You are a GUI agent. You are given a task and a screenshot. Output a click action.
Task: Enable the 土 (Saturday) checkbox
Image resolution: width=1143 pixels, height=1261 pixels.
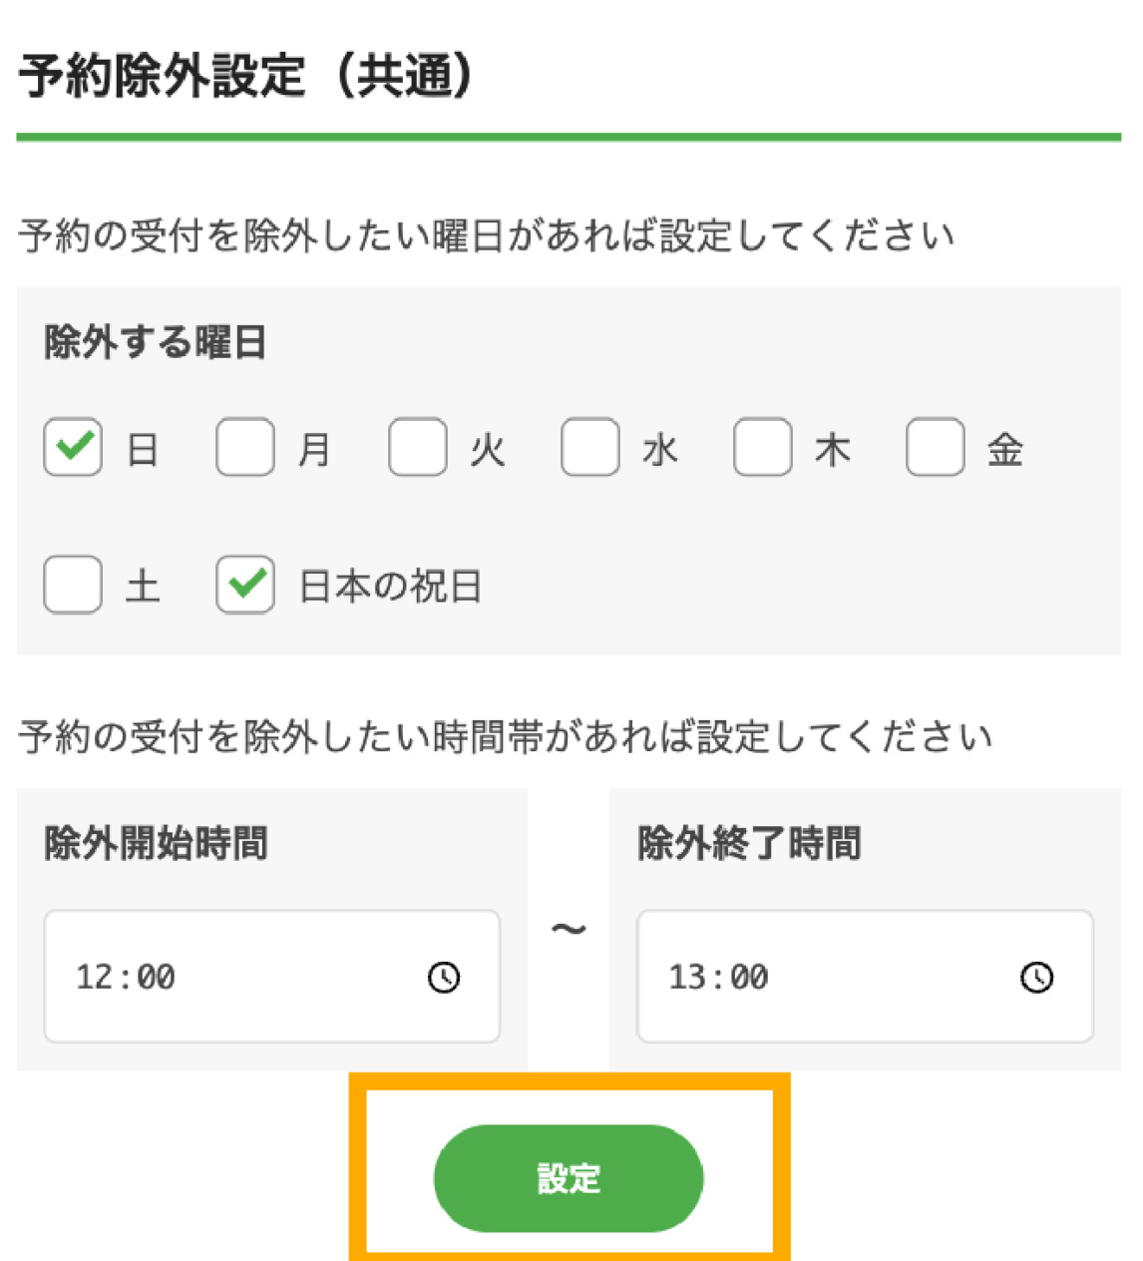tap(73, 585)
